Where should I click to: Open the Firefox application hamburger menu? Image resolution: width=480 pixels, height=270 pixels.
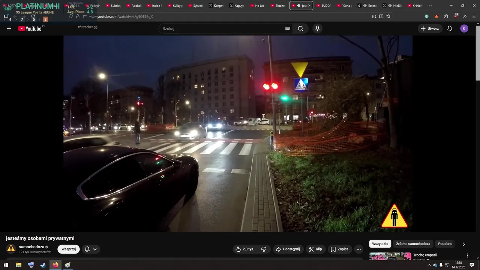(x=474, y=16)
